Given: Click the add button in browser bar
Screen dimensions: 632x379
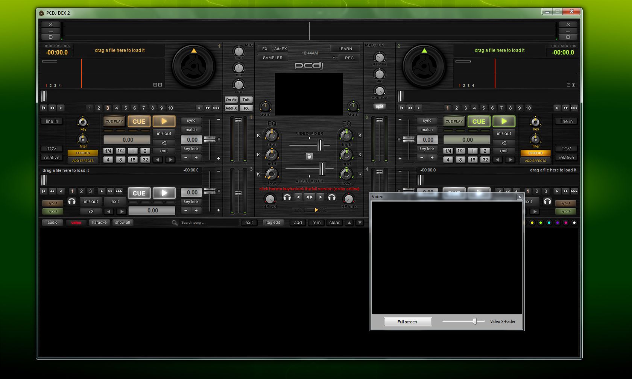Looking at the screenshot, I should click(298, 223).
